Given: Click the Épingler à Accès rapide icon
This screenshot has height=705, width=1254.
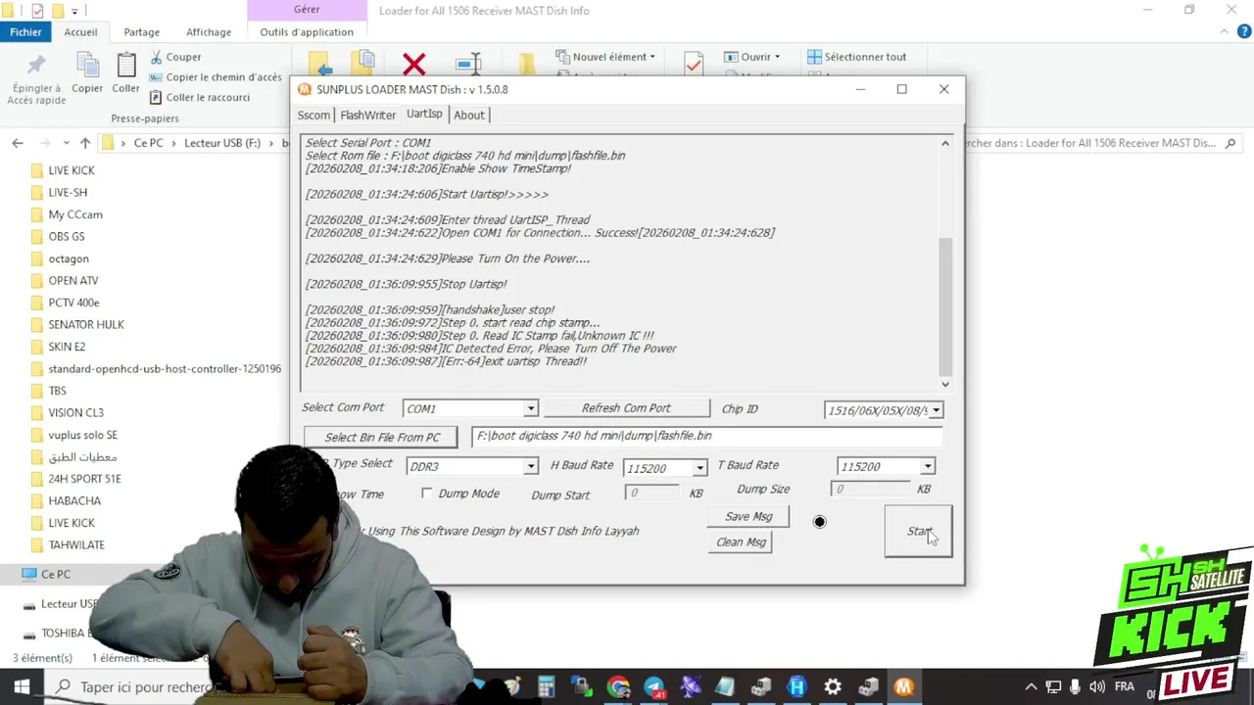Looking at the screenshot, I should pos(36,66).
